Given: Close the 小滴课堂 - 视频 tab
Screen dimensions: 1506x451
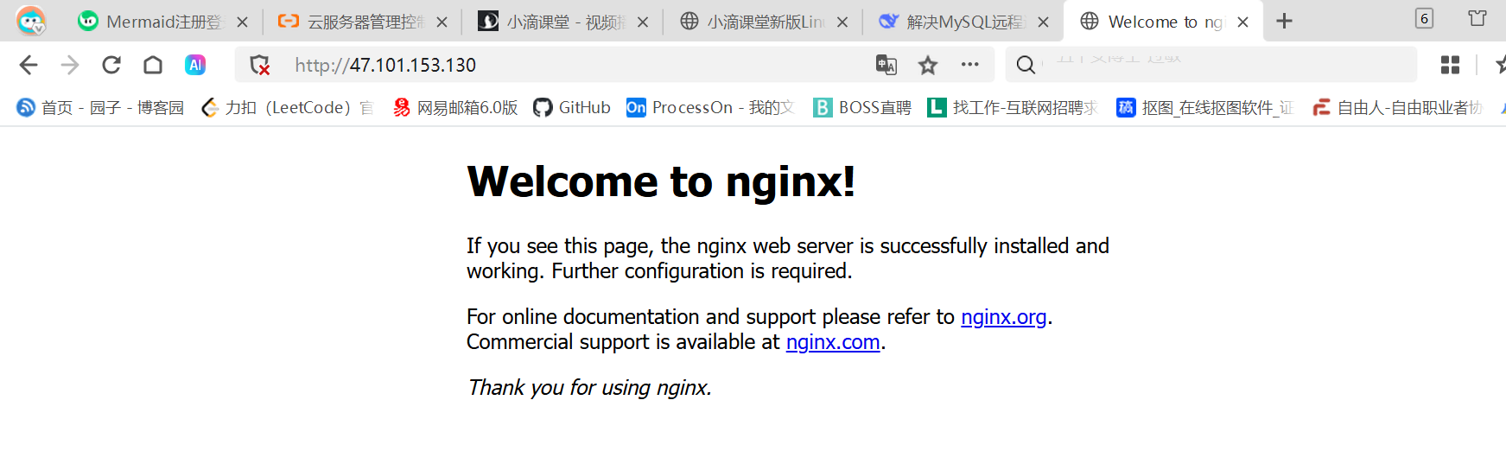Looking at the screenshot, I should 643,22.
